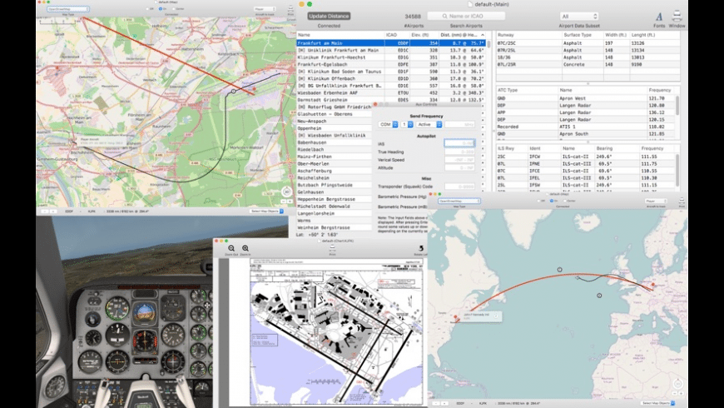Select Klinikum Frankfurt-Hoechst in airport list
The height and width of the screenshot is (408, 724).
pos(390,57)
